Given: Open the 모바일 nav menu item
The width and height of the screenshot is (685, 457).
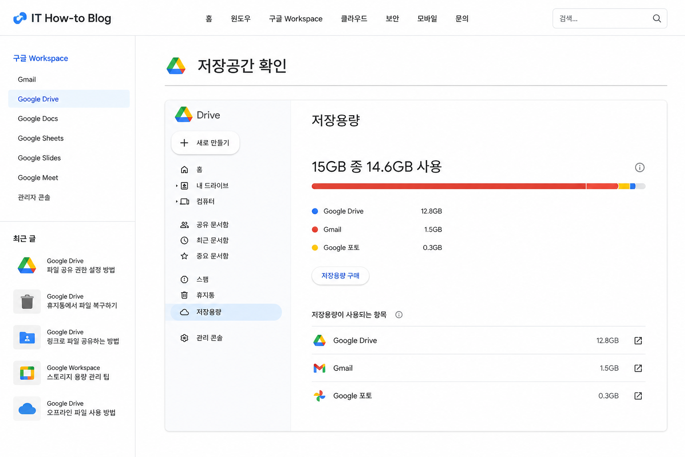Looking at the screenshot, I should click(x=427, y=19).
